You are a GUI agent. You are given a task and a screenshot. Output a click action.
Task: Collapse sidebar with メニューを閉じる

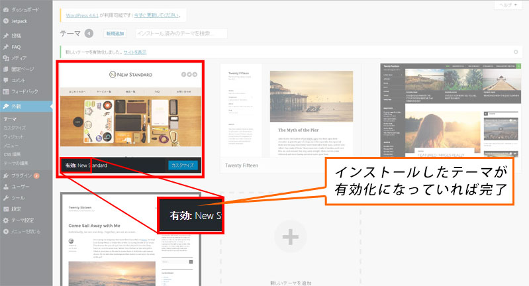tap(25, 232)
